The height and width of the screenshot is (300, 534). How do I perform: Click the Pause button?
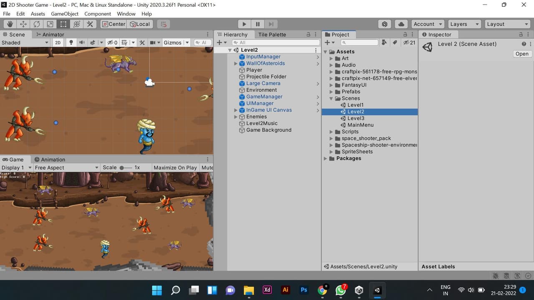point(258,24)
